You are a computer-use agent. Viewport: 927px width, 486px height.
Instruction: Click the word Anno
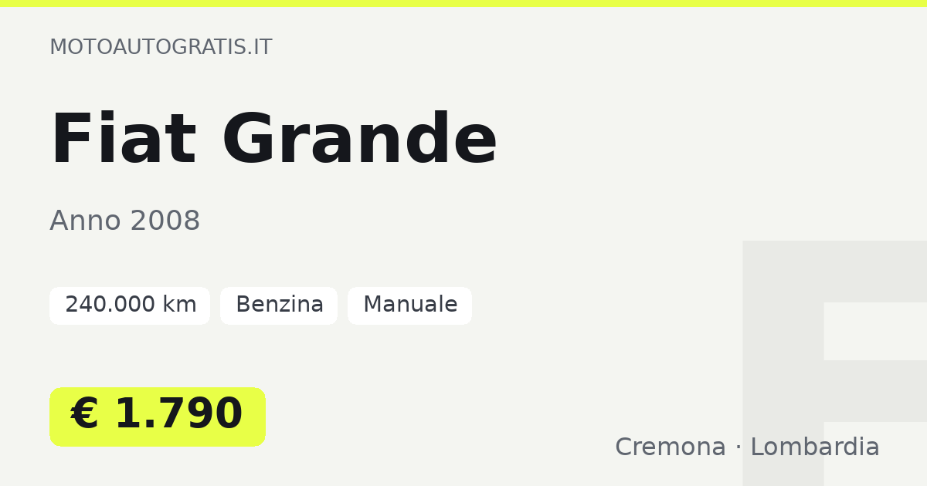(86, 221)
